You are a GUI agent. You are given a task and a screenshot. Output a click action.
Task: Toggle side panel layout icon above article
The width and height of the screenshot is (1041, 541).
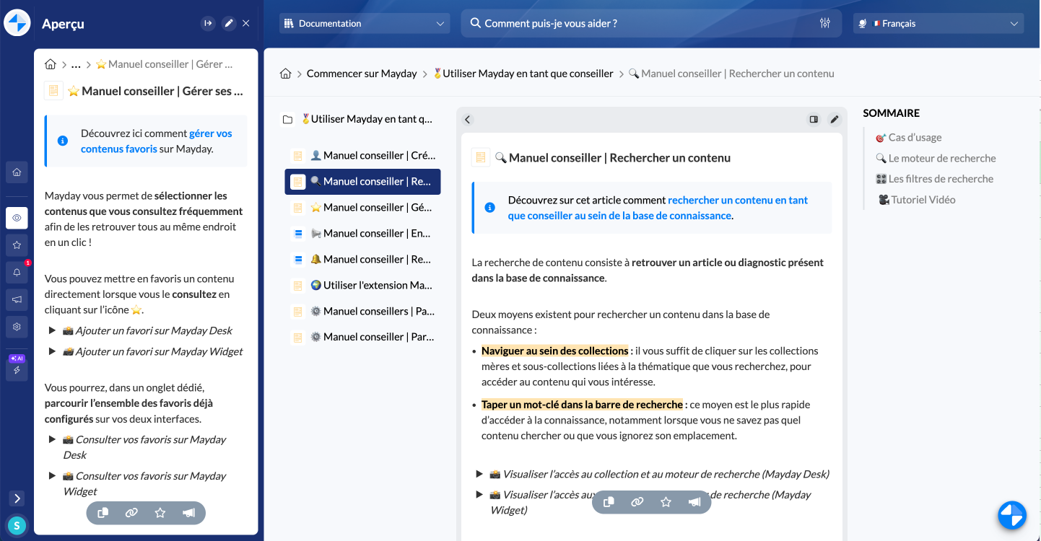tap(814, 120)
